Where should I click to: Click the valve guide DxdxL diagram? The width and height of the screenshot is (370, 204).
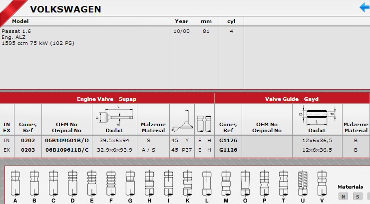tap(317, 116)
